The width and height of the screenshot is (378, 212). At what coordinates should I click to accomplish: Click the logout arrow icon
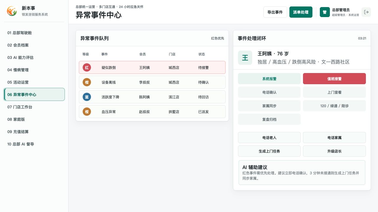(x=366, y=12)
